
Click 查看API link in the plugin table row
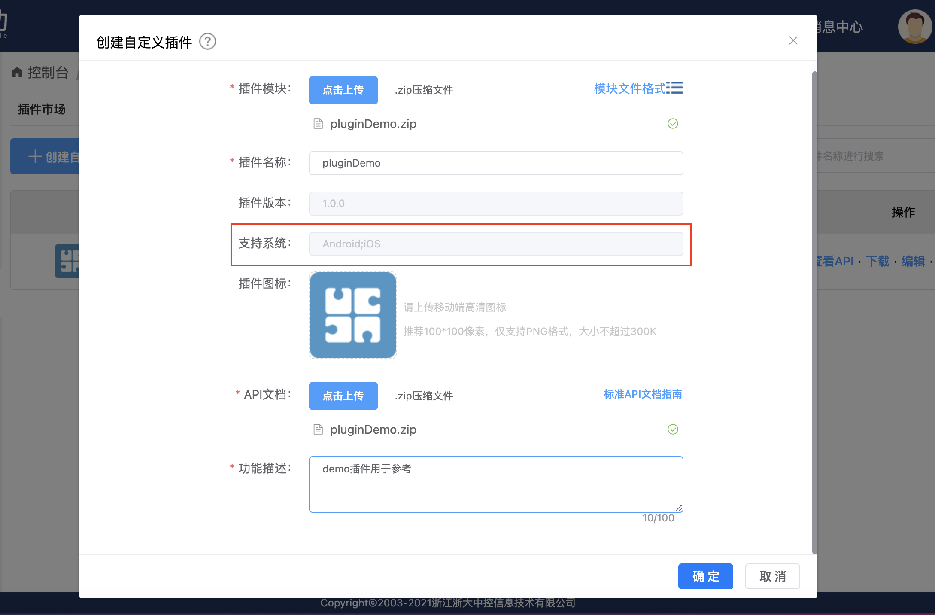click(835, 261)
